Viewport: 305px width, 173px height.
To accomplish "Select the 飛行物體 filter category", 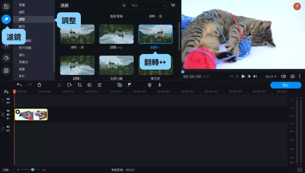I will [25, 48].
